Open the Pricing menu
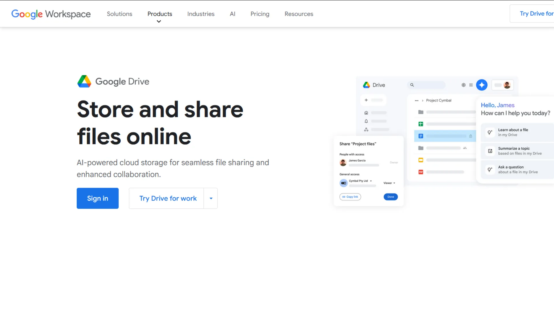This screenshot has width=554, height=312. (260, 14)
